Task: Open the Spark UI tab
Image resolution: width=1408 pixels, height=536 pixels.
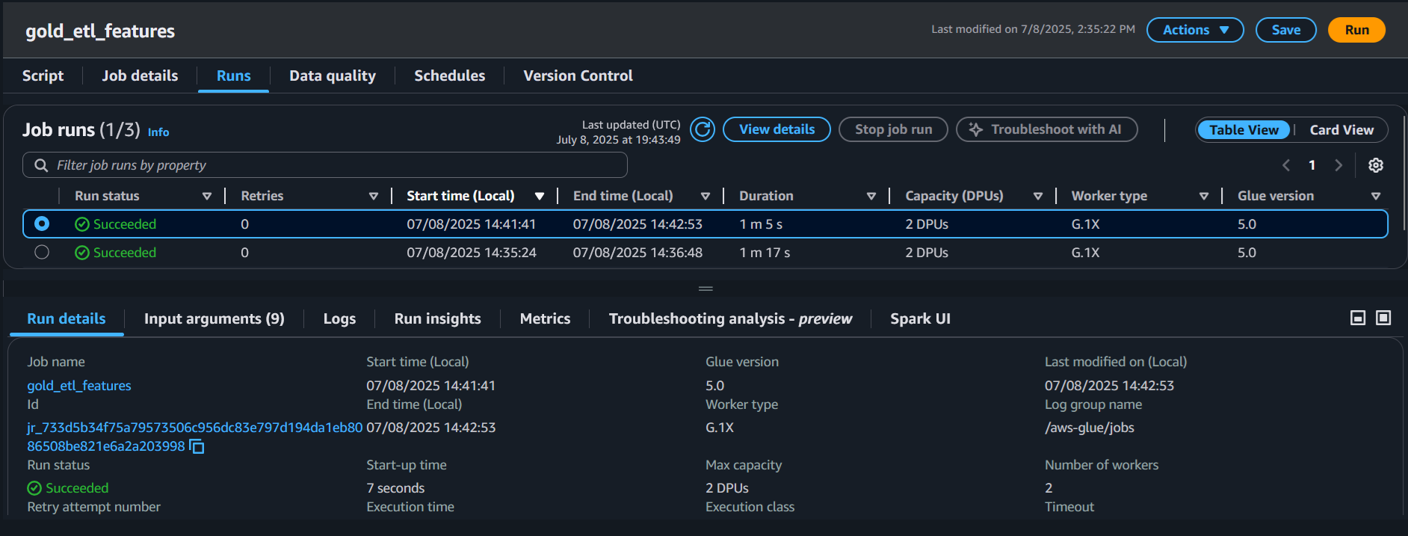Action: [x=920, y=318]
